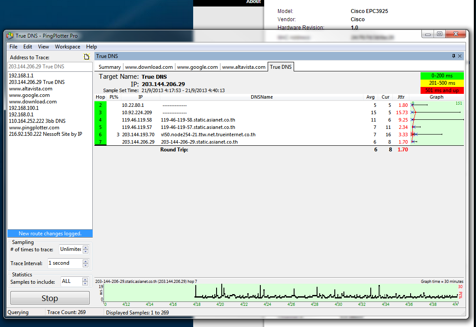The width and height of the screenshot is (476, 327).
Task: Click the Trace Interval spinner arrows
Action: coord(86,263)
